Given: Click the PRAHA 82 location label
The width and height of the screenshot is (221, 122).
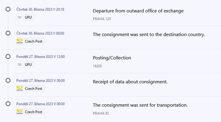Looking at the screenshot, I should point(101,113).
